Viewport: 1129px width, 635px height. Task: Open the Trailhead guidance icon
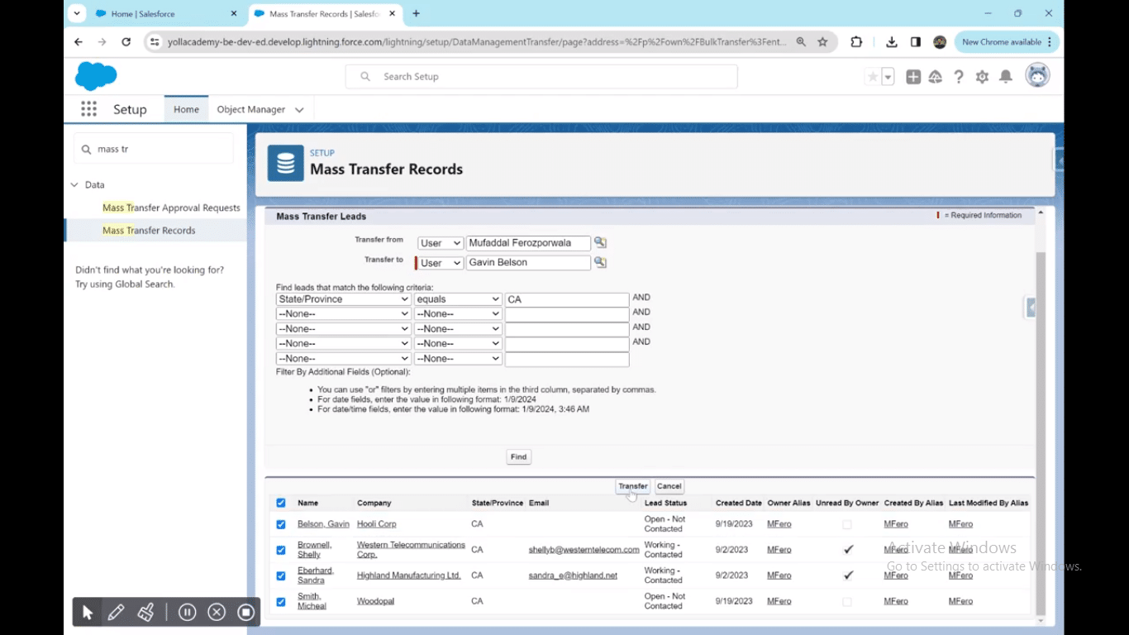[936, 77]
